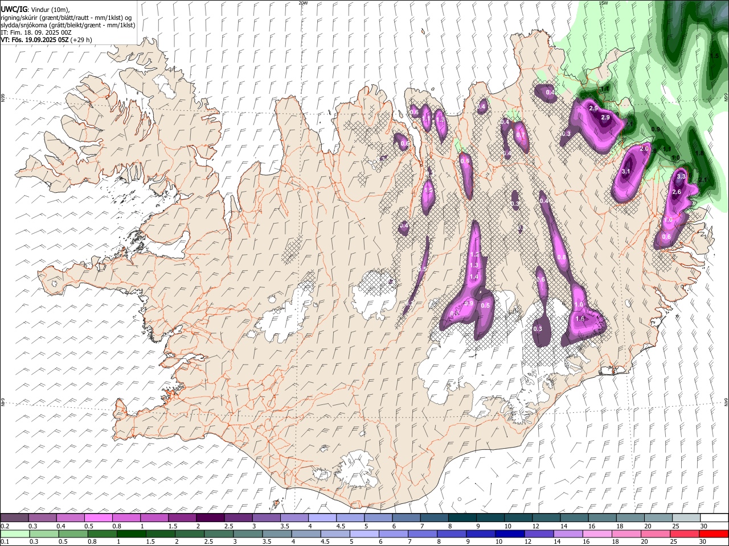Pick the dark purple 2 swatch, top scale
729x546 pixels.
pyautogui.click(x=210, y=518)
